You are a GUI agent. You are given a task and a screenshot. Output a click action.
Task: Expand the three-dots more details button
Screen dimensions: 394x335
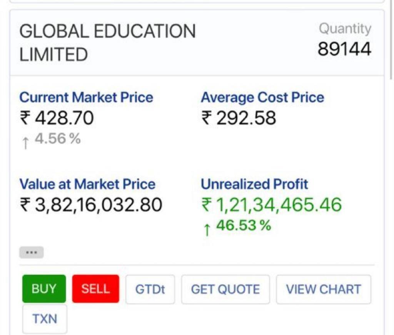(x=31, y=253)
